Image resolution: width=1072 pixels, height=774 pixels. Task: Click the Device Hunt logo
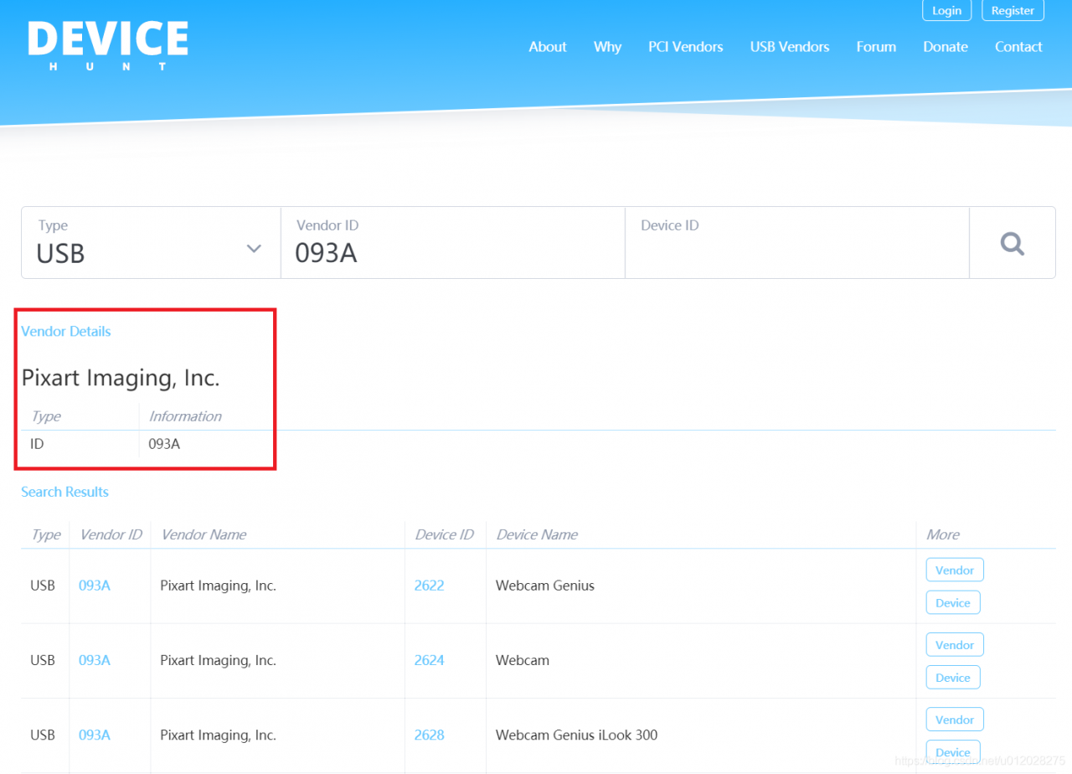(108, 45)
